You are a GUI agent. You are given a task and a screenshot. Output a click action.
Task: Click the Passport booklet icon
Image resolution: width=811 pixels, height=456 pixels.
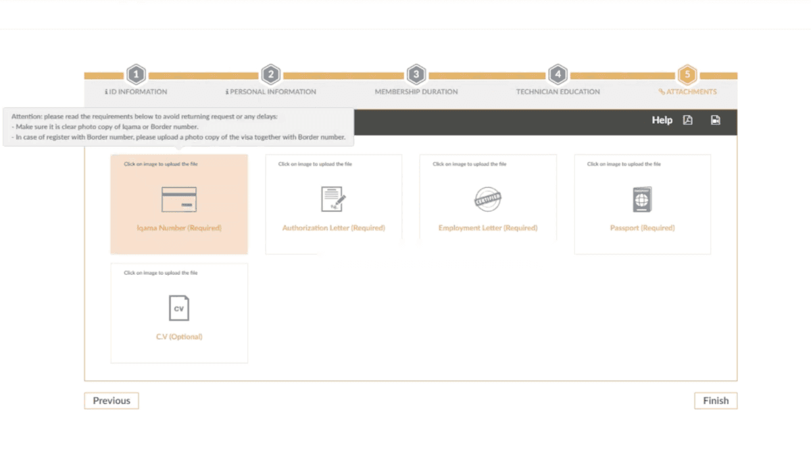(x=642, y=199)
